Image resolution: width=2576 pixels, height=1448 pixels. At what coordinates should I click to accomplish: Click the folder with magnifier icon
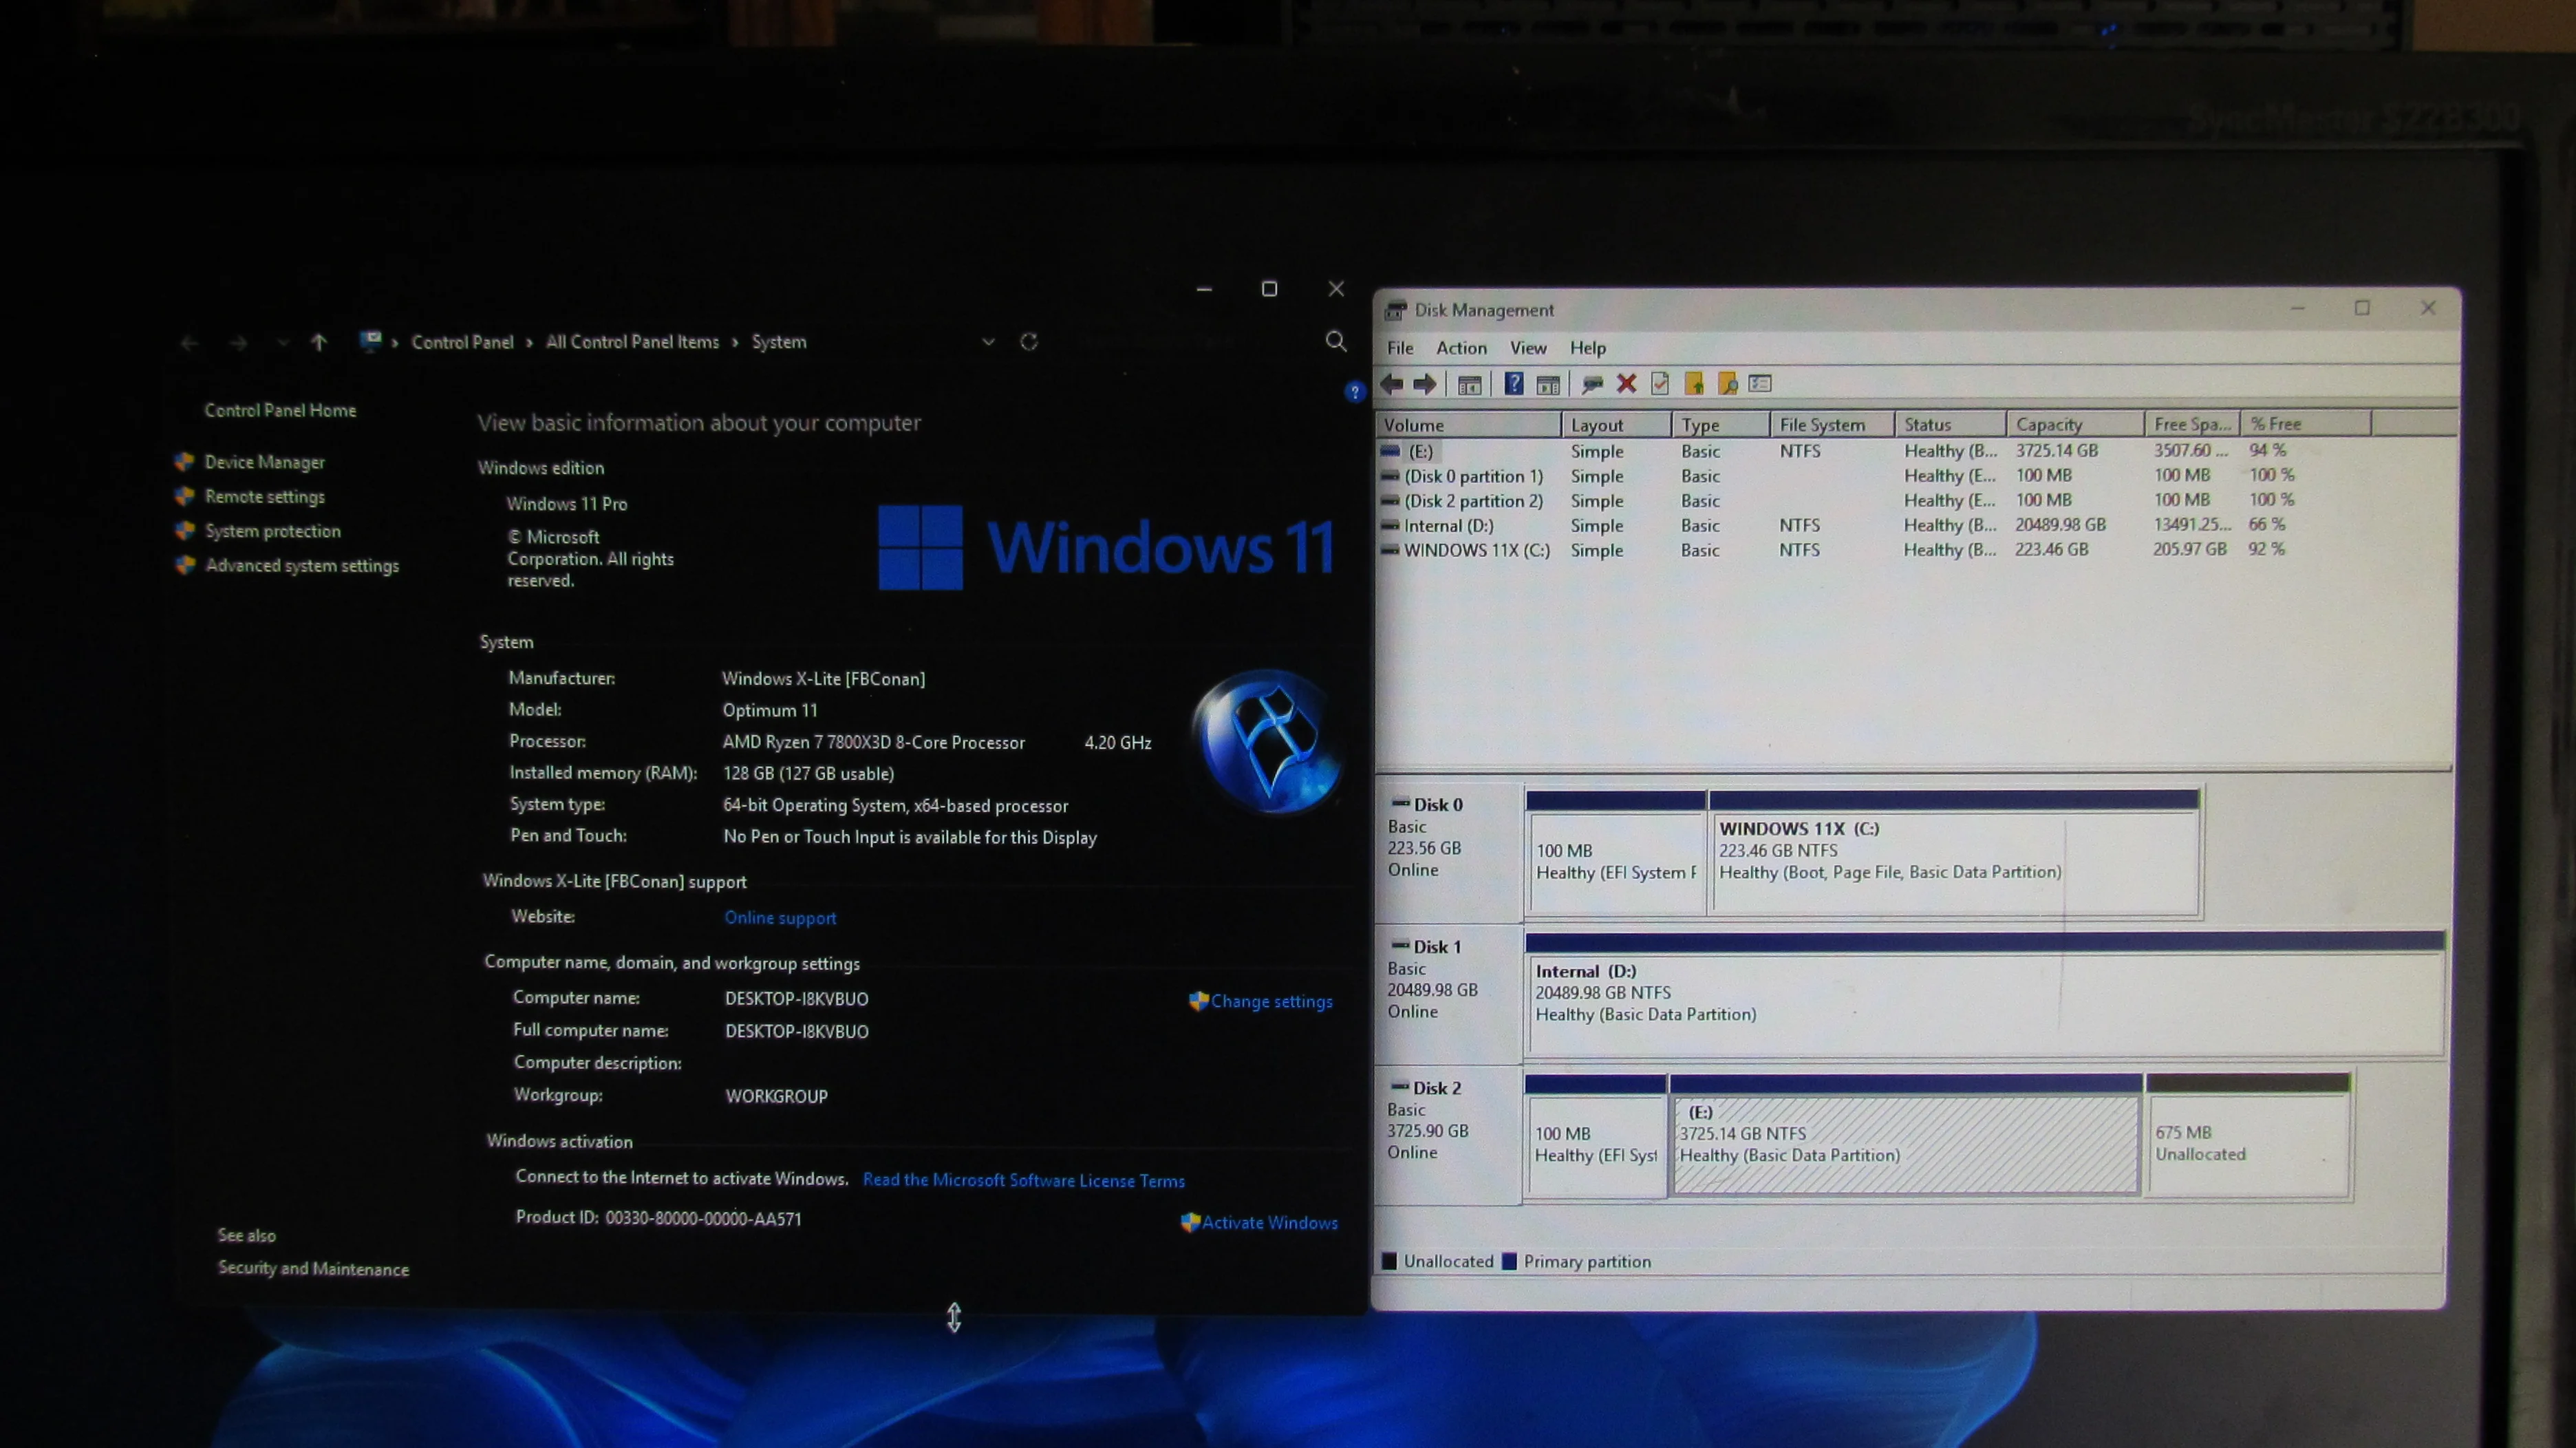(x=1727, y=384)
